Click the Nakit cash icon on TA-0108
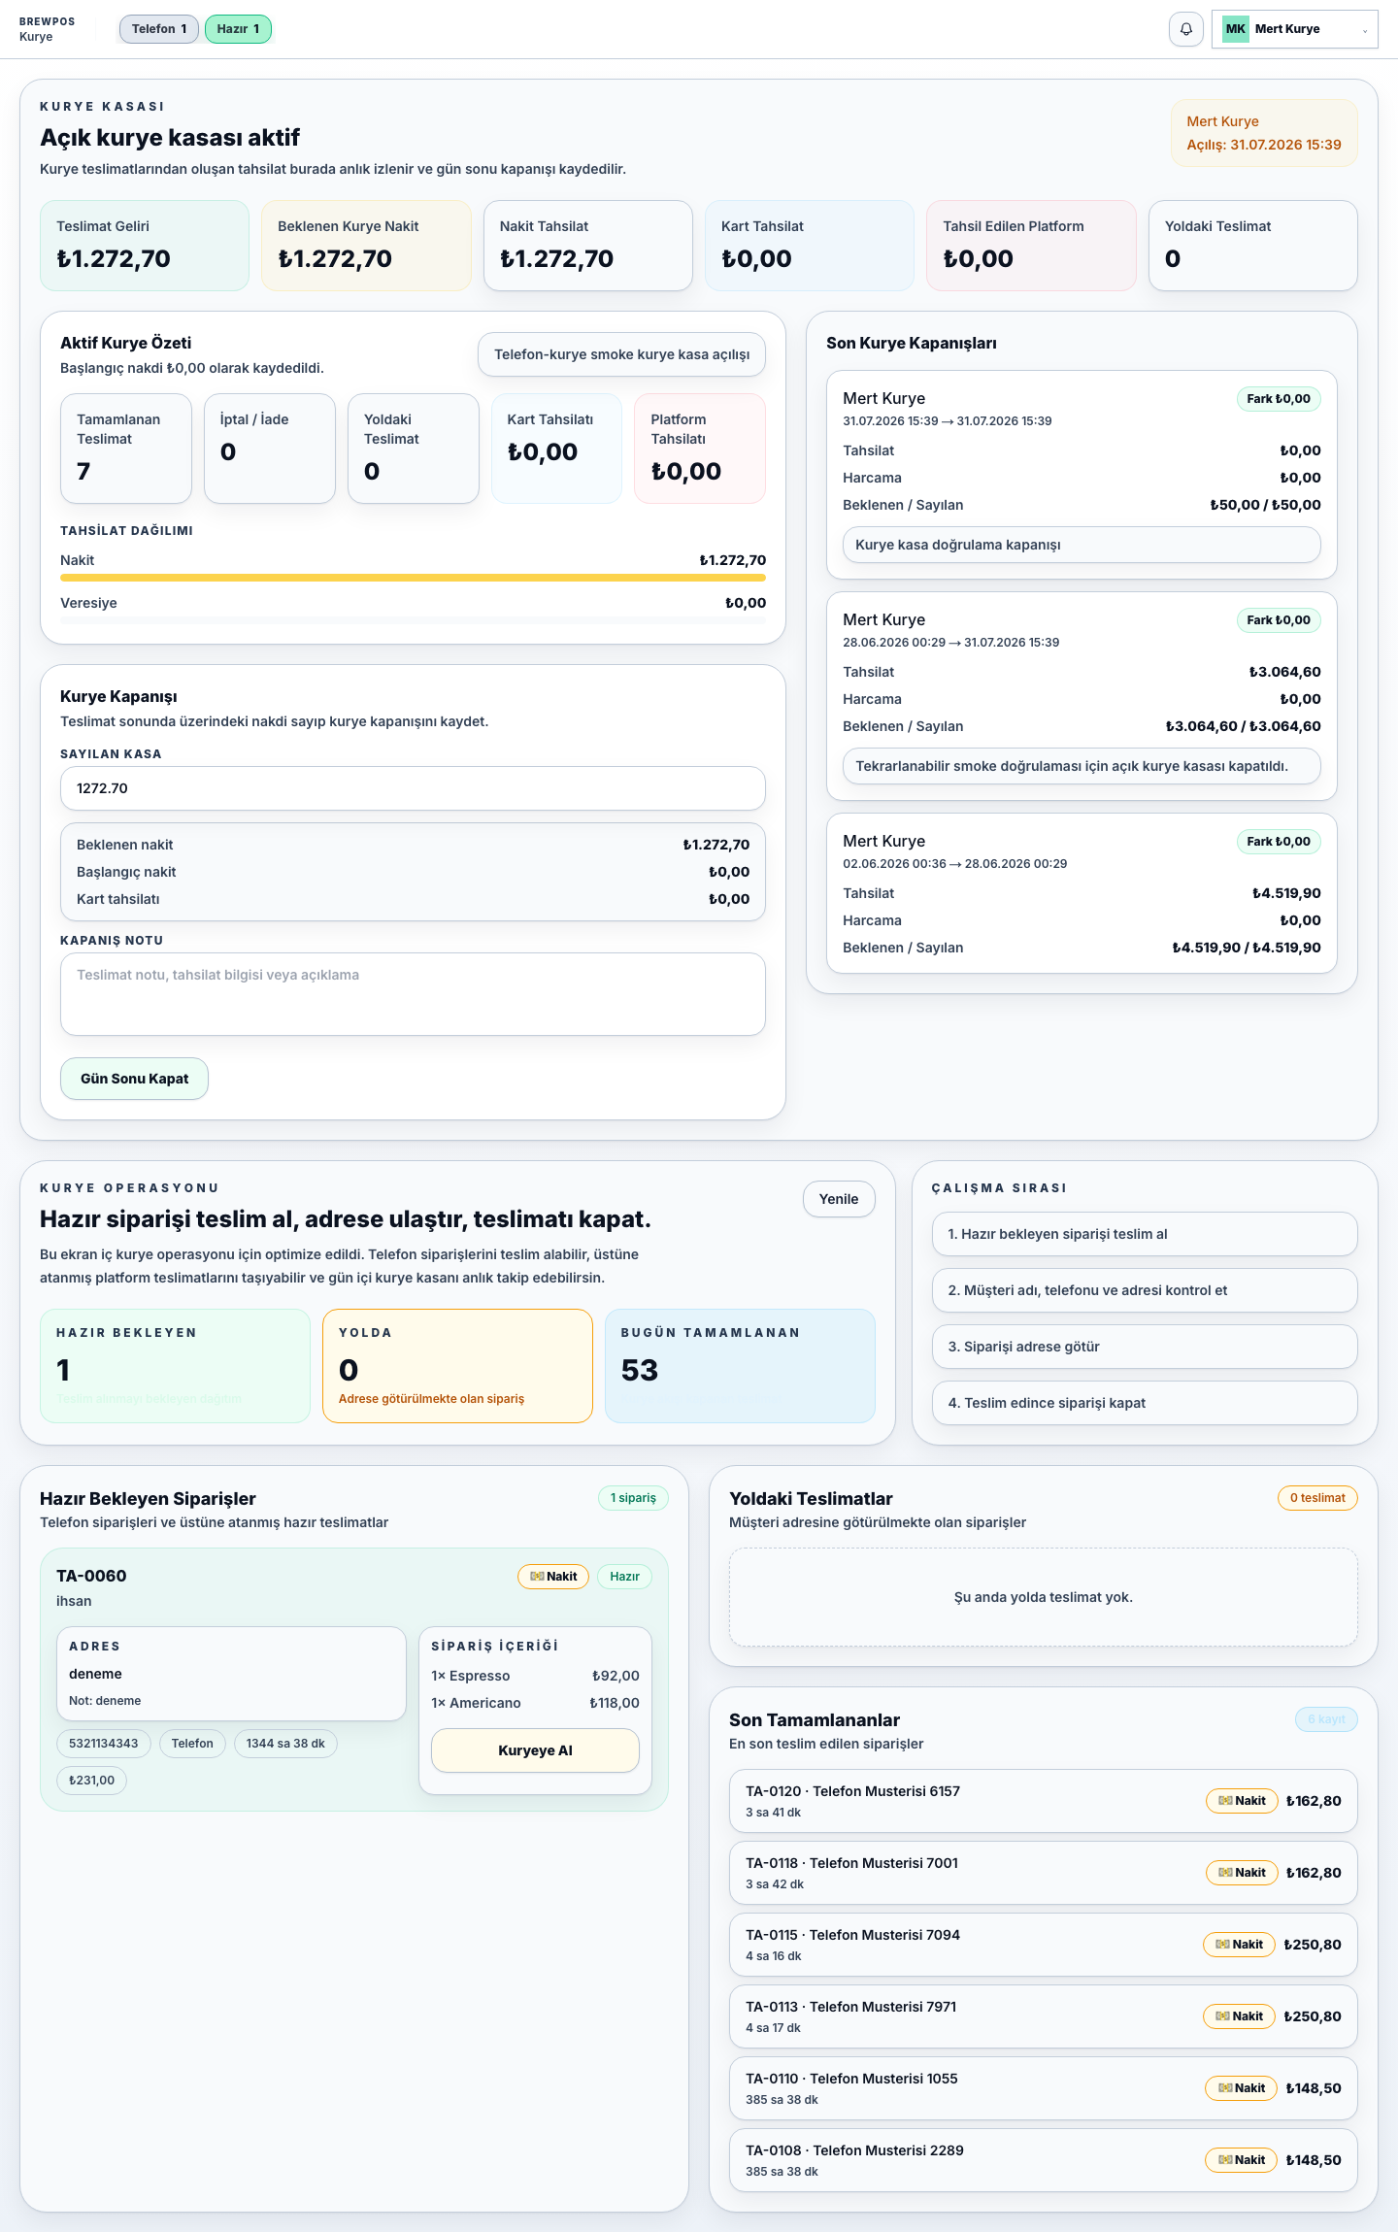This screenshot has width=1398, height=2232. click(x=1225, y=2160)
